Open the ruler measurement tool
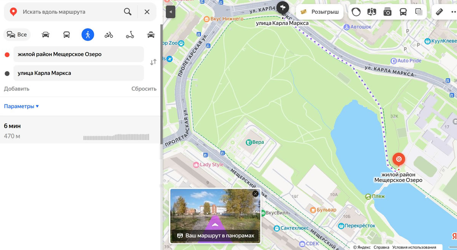457x250 pixels. pos(439,12)
